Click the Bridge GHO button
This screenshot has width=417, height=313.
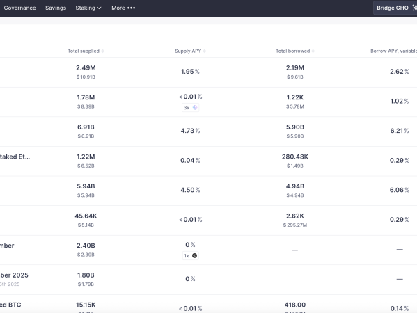[x=395, y=8]
